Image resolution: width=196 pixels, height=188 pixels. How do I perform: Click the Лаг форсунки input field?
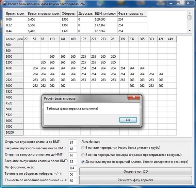73,168
